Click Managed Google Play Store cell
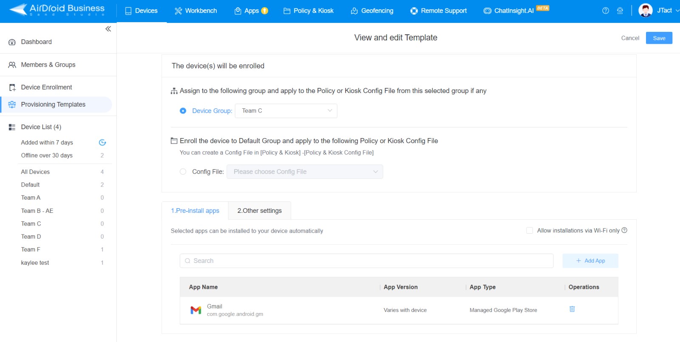 503,310
